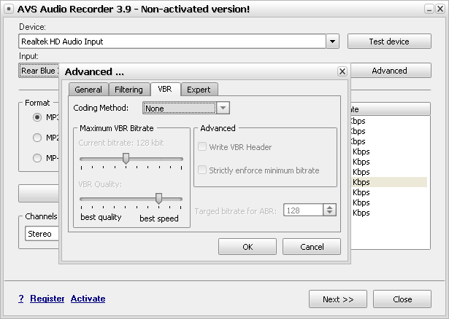This screenshot has width=449, height=319.
Task: Toggle Strictly enforce minimum bitrate checkbox
Action: click(x=202, y=170)
